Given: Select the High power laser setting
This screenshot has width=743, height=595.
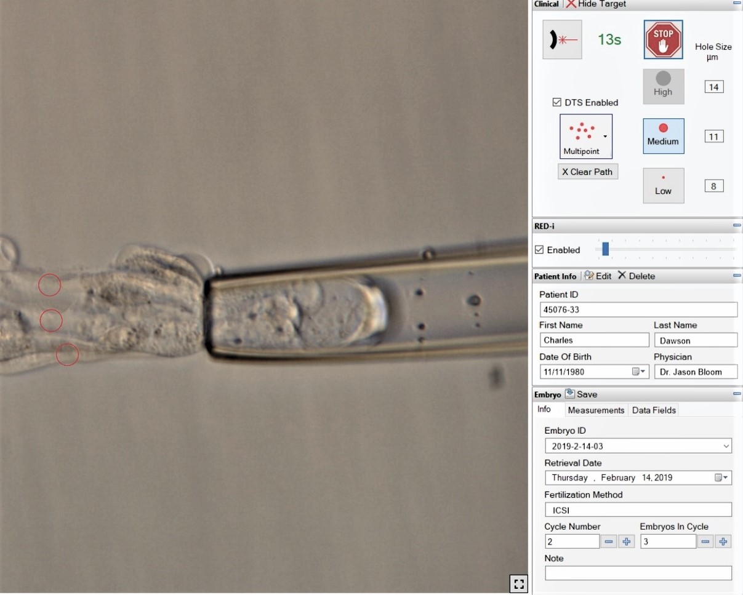Looking at the screenshot, I should [663, 86].
